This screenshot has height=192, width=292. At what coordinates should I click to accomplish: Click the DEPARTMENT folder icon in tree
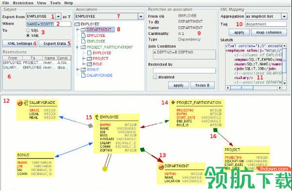tap(83, 30)
